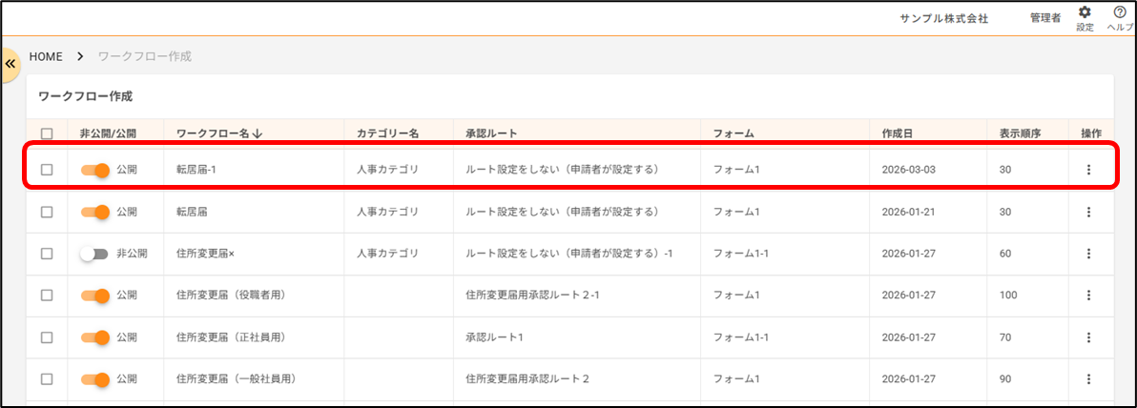
Task: Collapse the sidebar with double-chevron icon
Action: (x=11, y=64)
